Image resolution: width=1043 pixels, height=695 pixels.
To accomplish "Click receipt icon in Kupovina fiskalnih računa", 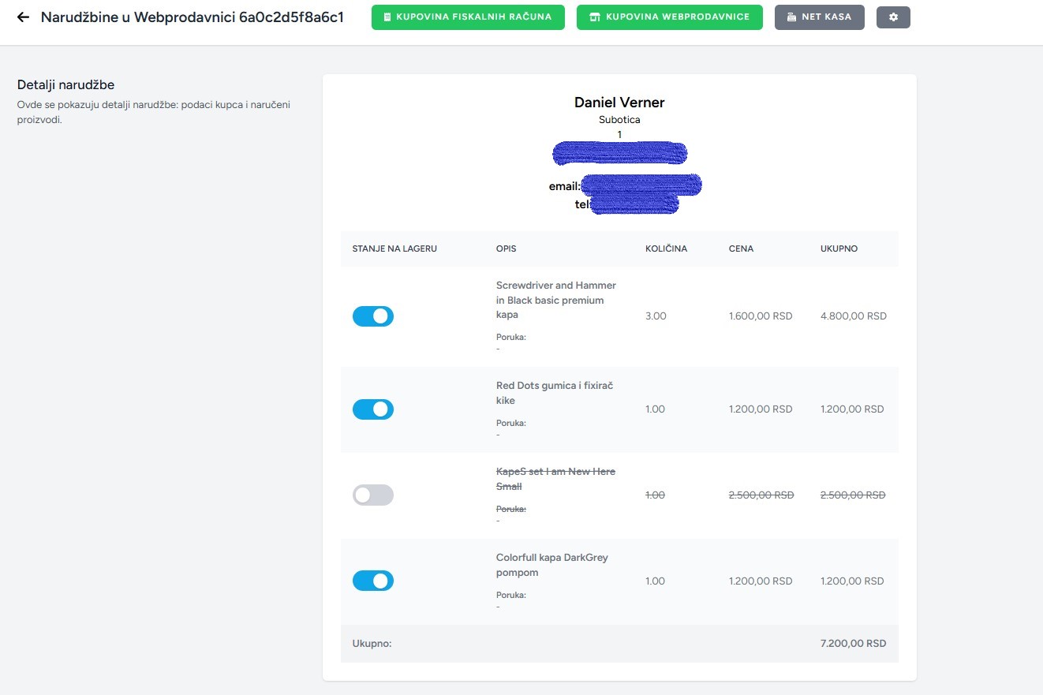I will click(x=387, y=17).
